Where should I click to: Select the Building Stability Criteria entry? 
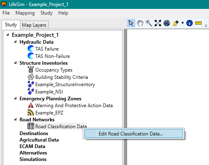(62, 77)
